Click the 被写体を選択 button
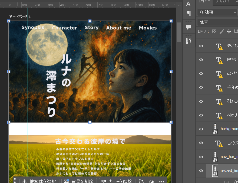This screenshot has width=238, height=183. [39, 181]
